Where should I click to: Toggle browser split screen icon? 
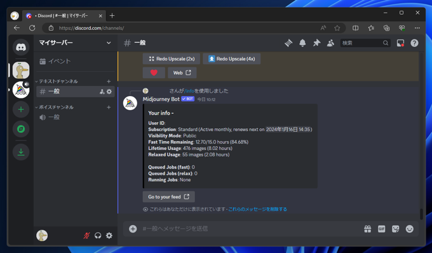[x=355, y=28]
